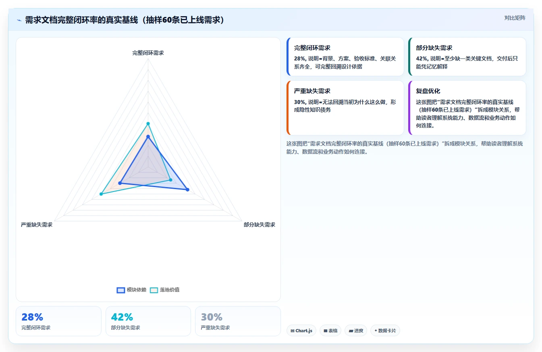Click the cyan data point on top axis

148,123
